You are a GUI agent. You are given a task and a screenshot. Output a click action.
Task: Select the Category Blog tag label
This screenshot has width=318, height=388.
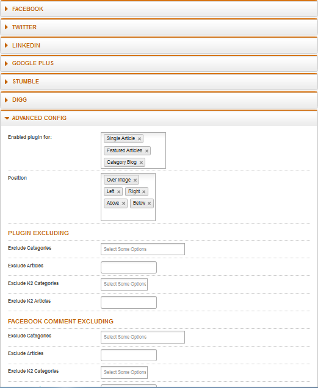[x=121, y=162]
